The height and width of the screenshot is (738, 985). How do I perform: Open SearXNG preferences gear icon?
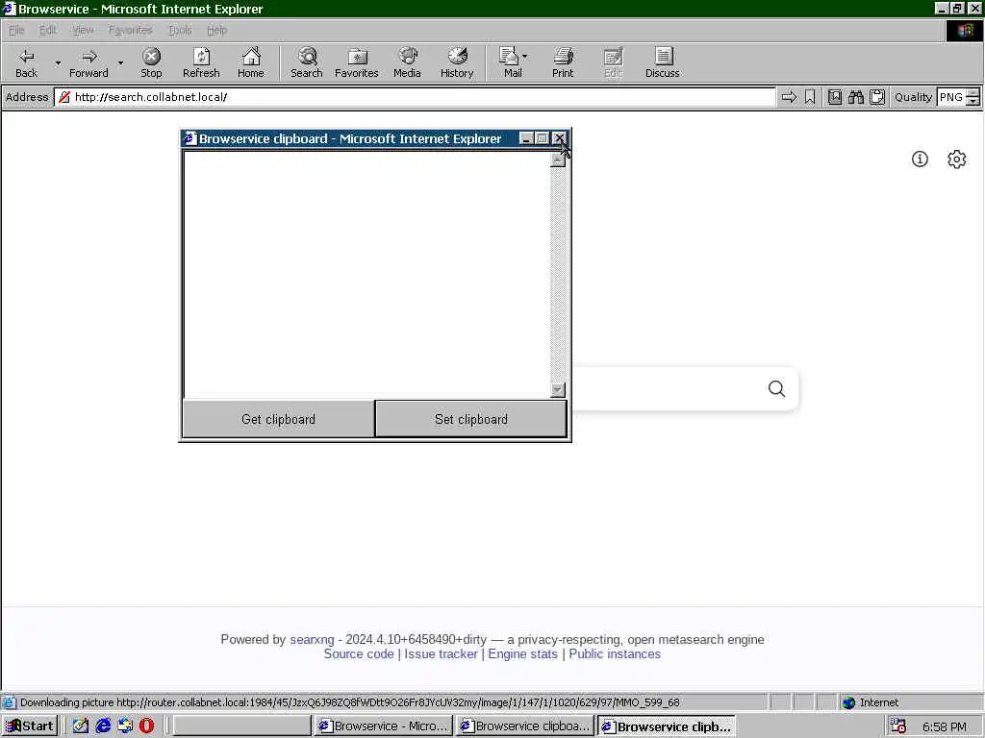(957, 159)
